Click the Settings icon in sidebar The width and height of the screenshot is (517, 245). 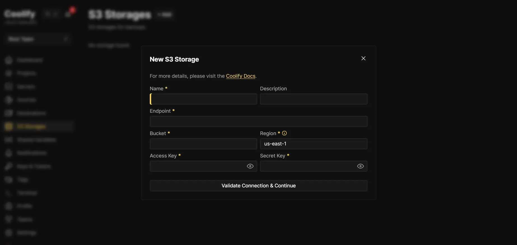tap(9, 233)
